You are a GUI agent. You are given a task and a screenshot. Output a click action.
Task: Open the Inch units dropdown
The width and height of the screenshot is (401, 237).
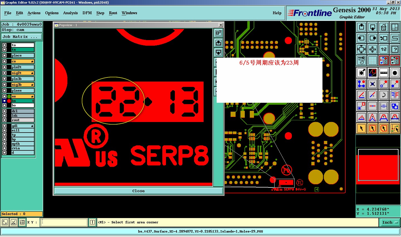[390, 222]
